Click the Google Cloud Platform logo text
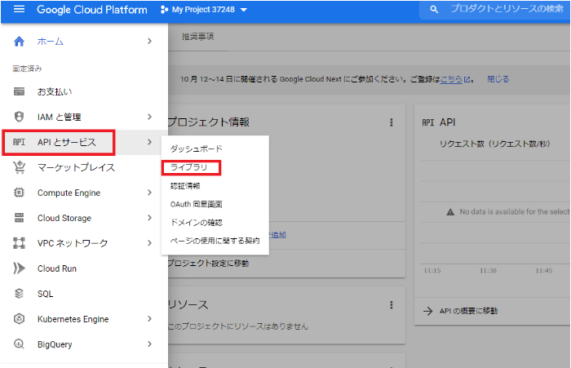The width and height of the screenshot is (571, 368). (x=91, y=10)
